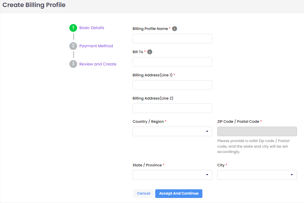Select step 1 green circle icon
The width and height of the screenshot is (304, 203).
point(73,28)
